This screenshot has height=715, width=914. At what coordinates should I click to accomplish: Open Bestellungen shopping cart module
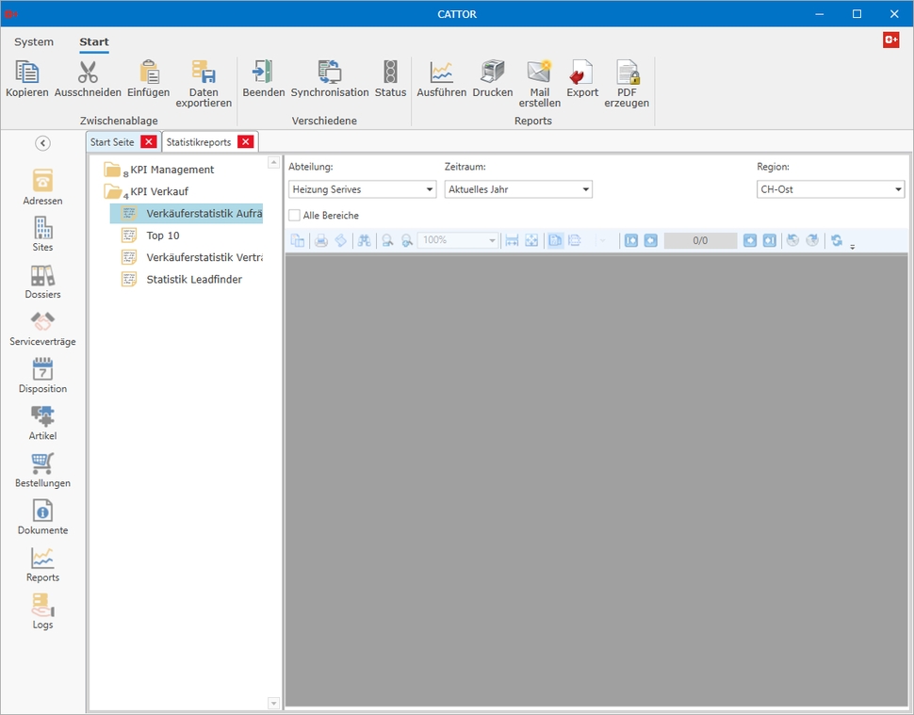coord(42,471)
